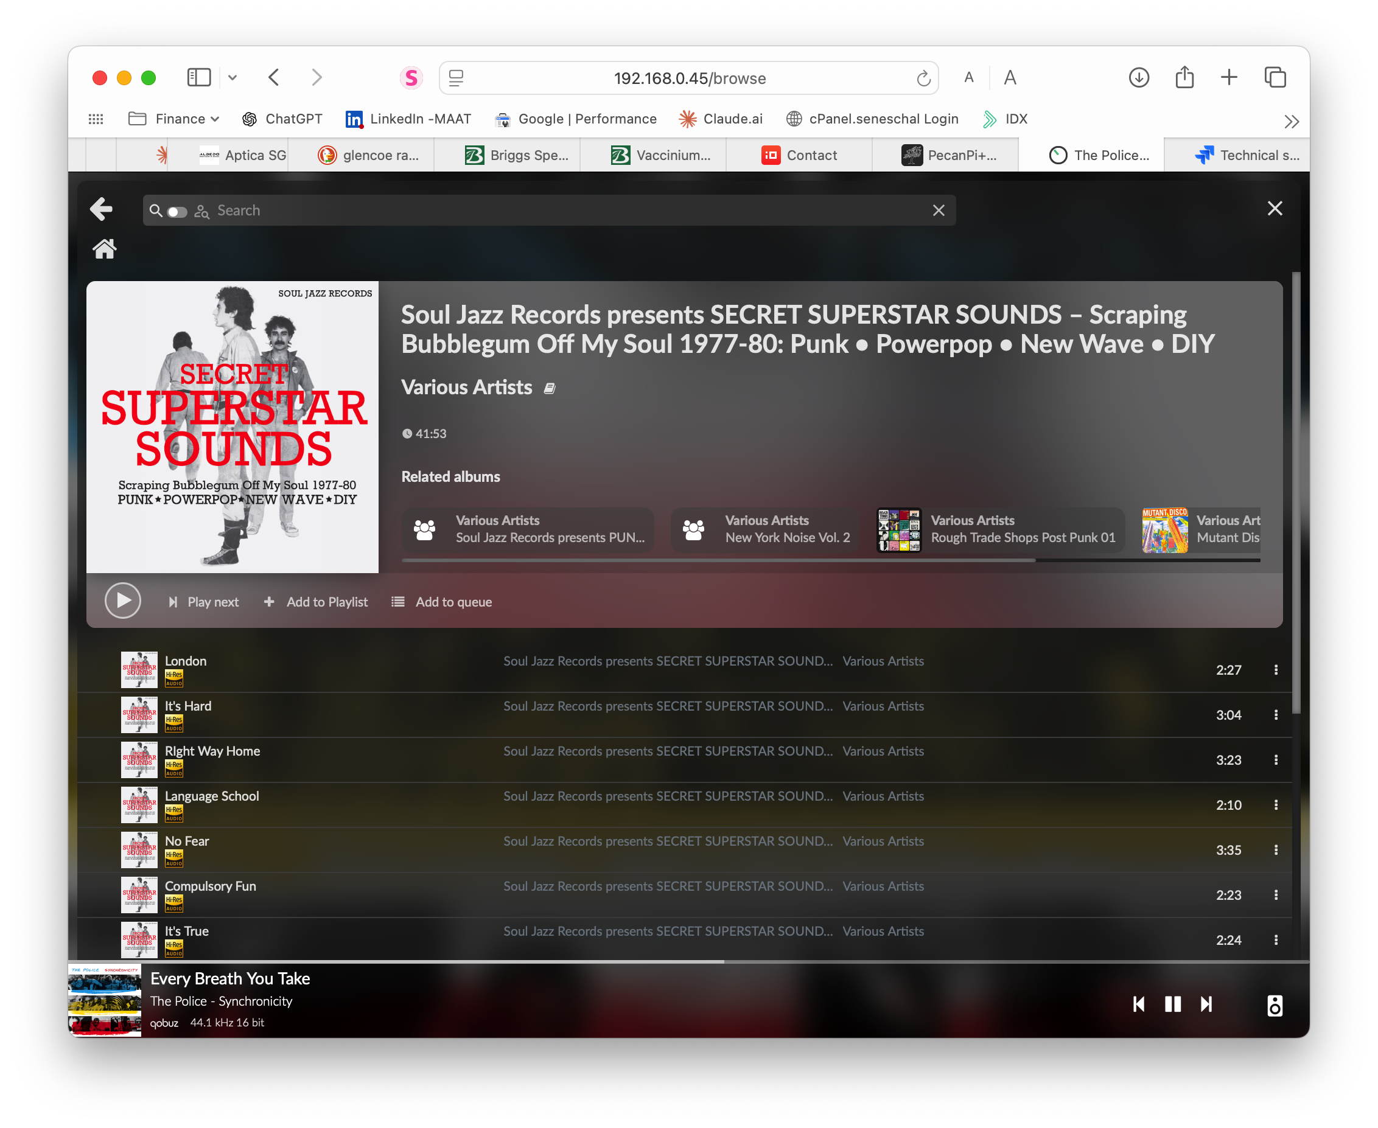Open the apps grid icon in bookmarks bar
1378x1128 pixels.
point(96,119)
